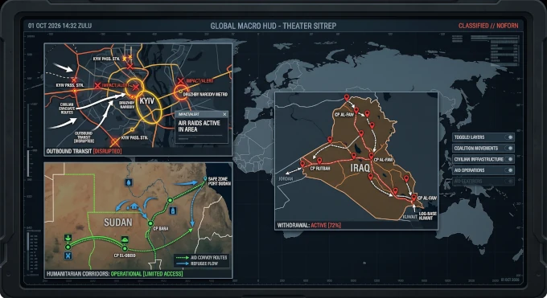Switch the Toggle Layers switch
The height and width of the screenshot is (298, 547).
click(x=508, y=137)
